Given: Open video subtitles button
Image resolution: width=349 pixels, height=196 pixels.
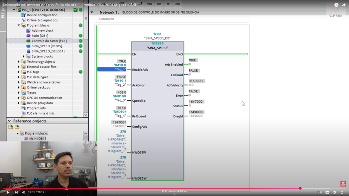Looking at the screenshot, I should tap(327, 193).
